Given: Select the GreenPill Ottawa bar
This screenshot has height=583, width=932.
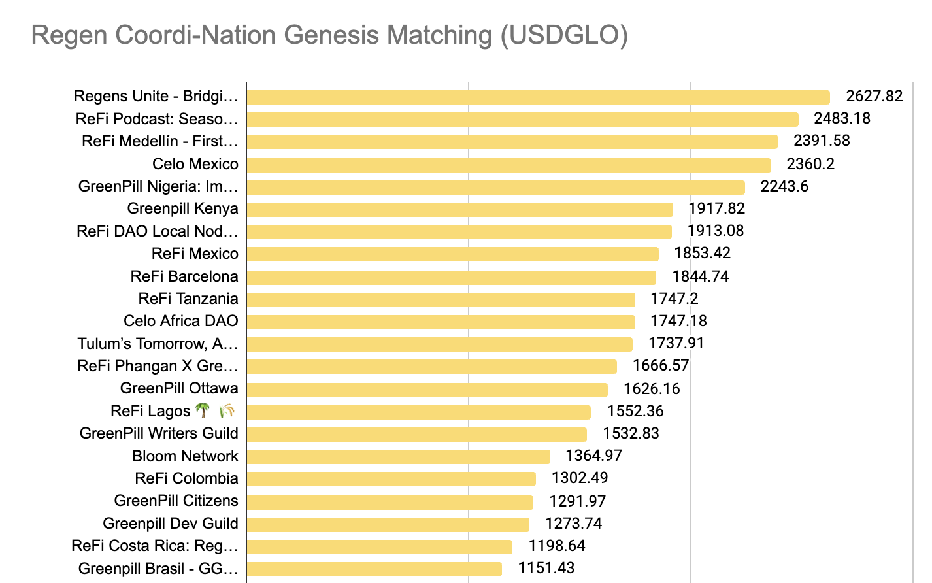Looking at the screenshot, I should pyautogui.click(x=427, y=390).
